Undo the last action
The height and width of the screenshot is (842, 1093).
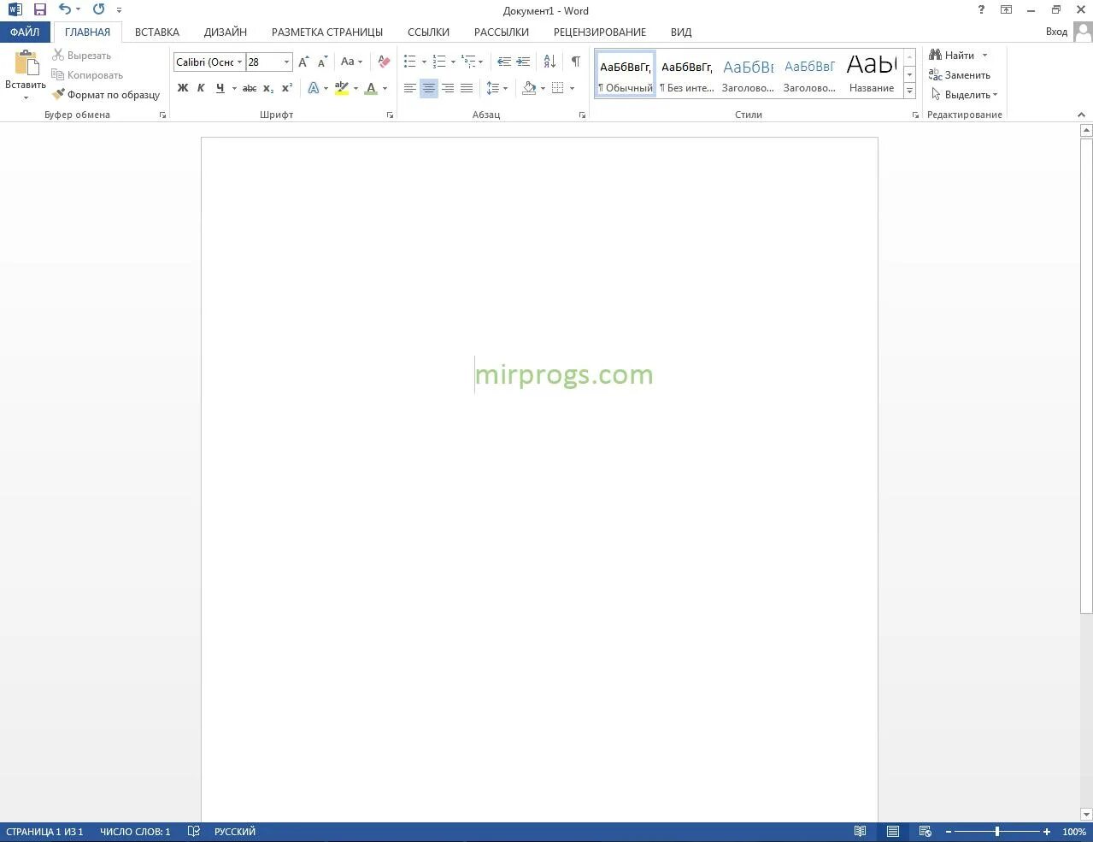(65, 10)
